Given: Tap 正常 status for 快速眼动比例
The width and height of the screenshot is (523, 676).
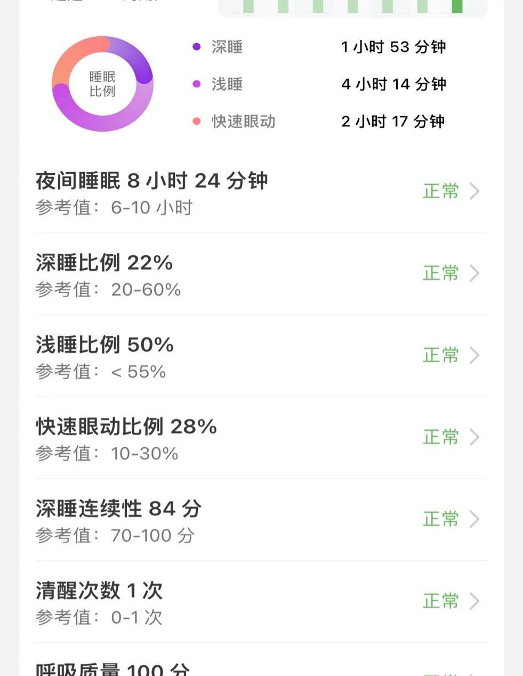Looking at the screenshot, I should click(441, 438).
